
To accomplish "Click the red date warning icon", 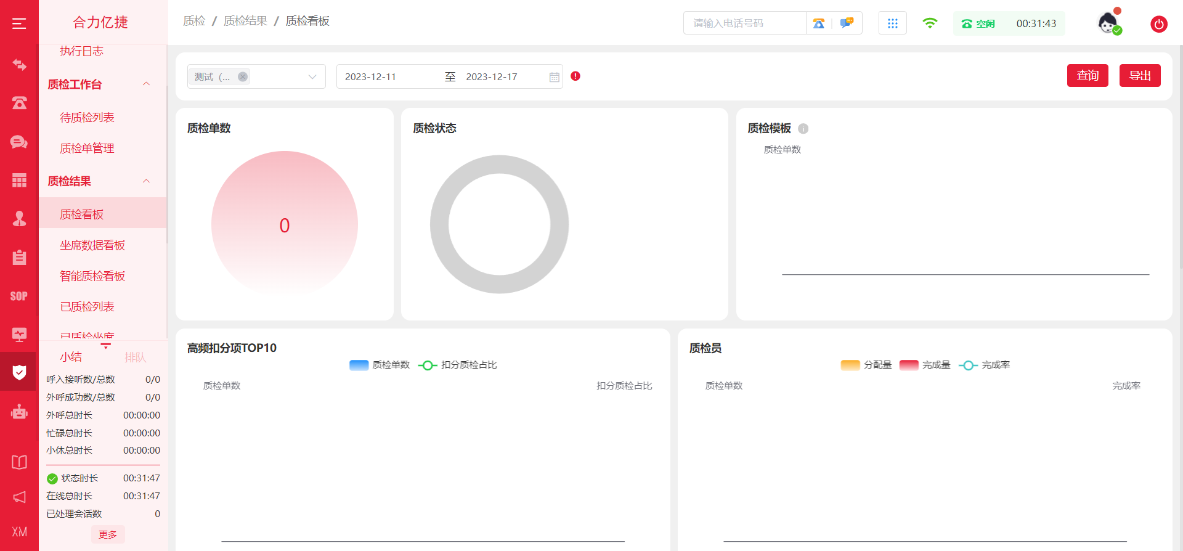I will coord(575,76).
